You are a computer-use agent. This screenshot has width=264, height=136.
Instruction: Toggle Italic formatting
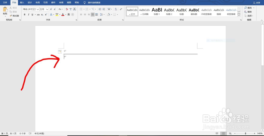coord(29,14)
